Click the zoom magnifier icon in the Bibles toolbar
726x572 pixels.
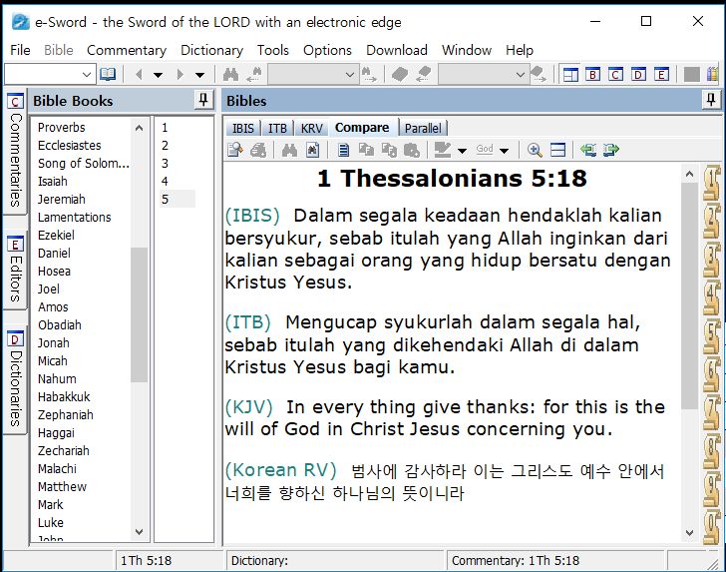click(x=535, y=150)
